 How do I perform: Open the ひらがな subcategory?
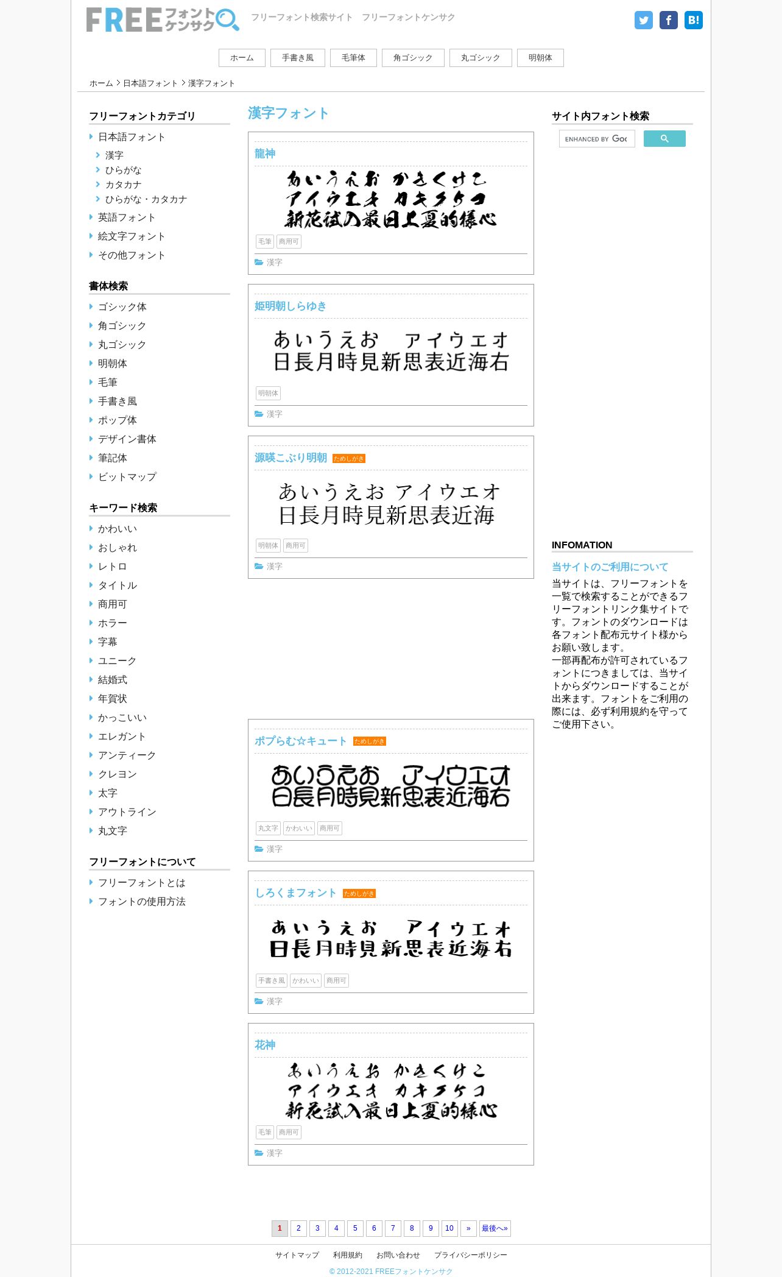[x=123, y=170]
